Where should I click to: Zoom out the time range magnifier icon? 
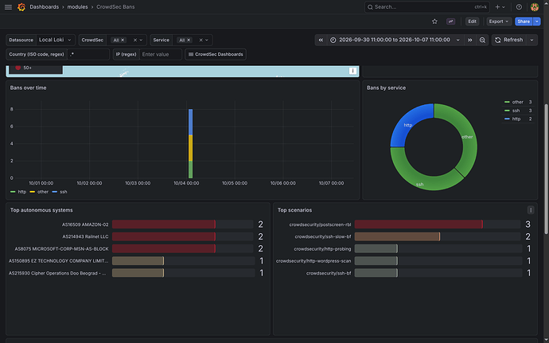(482, 40)
